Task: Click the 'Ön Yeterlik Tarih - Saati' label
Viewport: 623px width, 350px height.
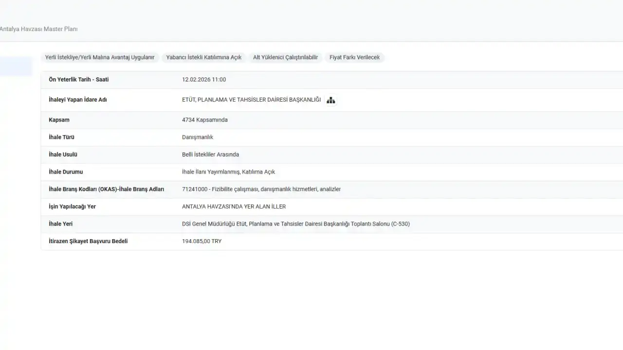Action: click(79, 80)
